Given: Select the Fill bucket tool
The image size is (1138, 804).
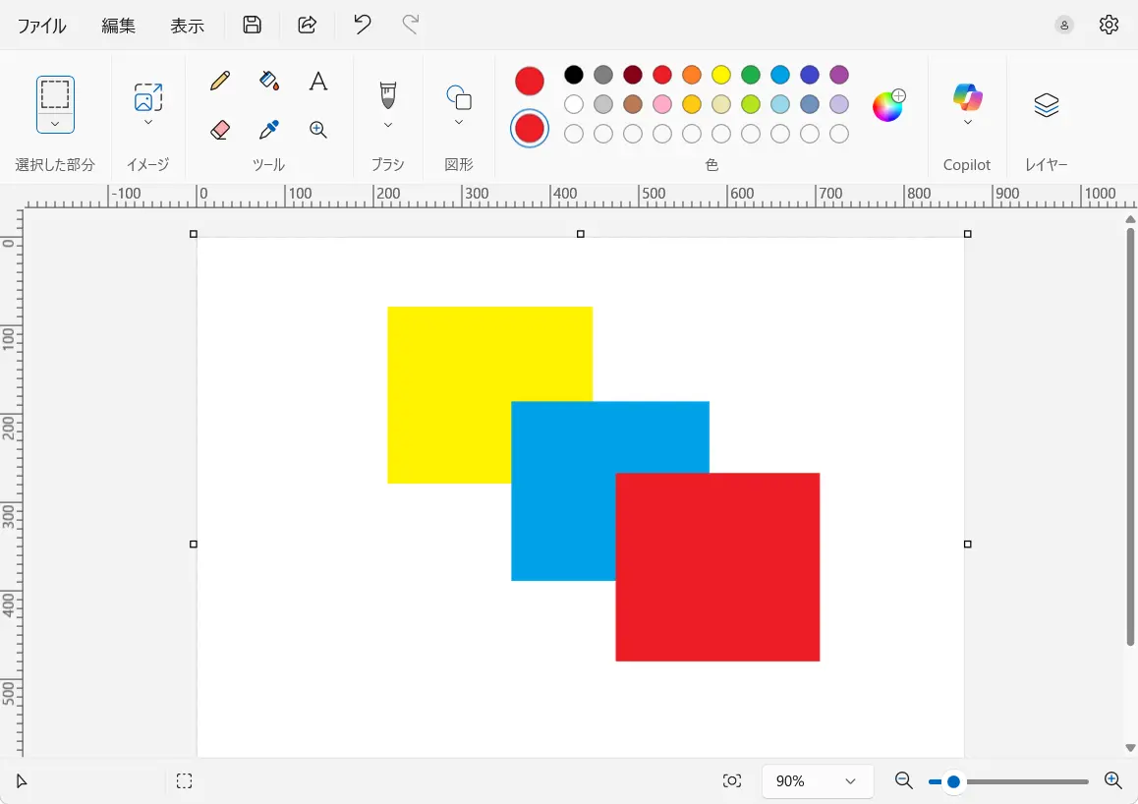Looking at the screenshot, I should pyautogui.click(x=268, y=81).
